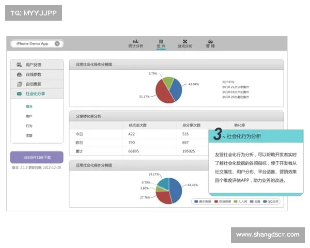Open the iPhone Demo App selector dropdown
The width and height of the screenshot is (310, 248).
tap(37, 44)
